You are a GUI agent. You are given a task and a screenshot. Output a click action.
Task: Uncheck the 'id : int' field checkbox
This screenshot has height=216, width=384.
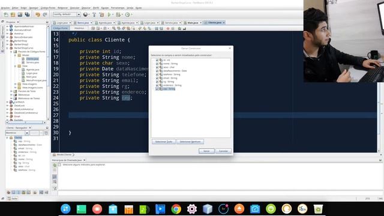(x=157, y=60)
